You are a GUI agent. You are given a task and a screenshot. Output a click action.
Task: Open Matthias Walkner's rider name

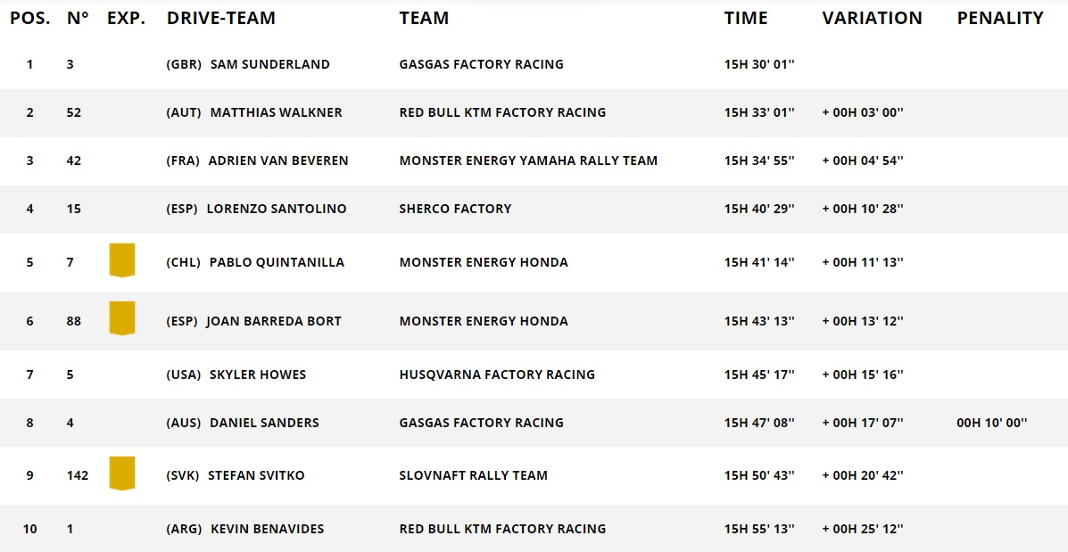pyautogui.click(x=276, y=112)
